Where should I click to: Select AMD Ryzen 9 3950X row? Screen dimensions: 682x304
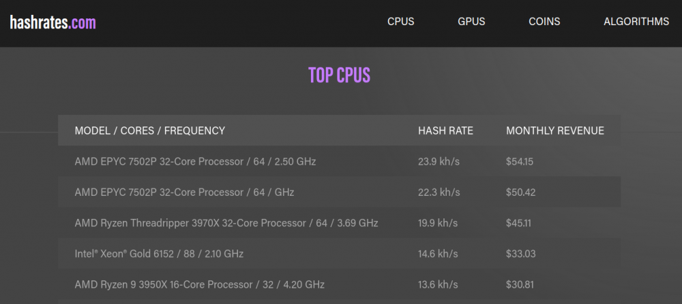tap(199, 284)
